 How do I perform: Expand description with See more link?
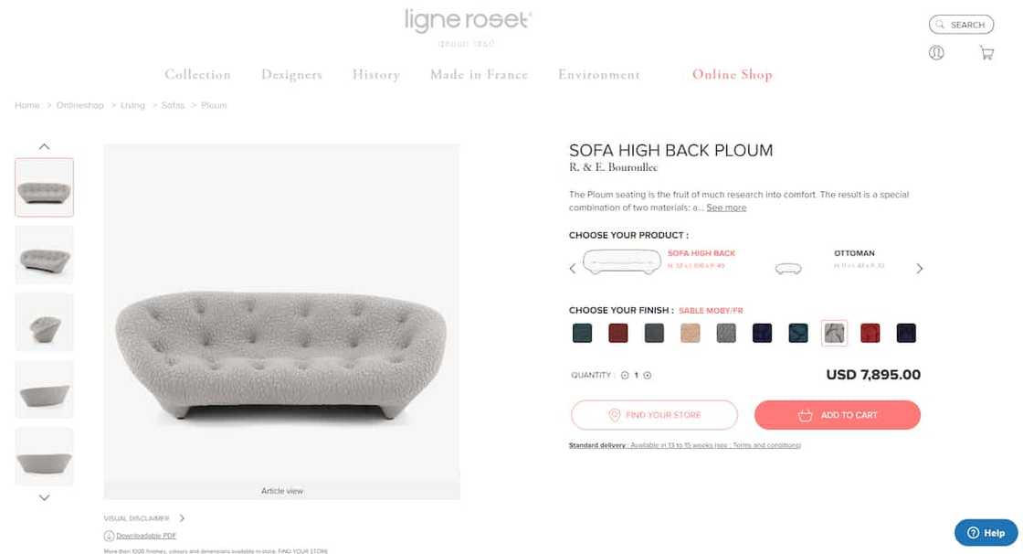pos(726,208)
